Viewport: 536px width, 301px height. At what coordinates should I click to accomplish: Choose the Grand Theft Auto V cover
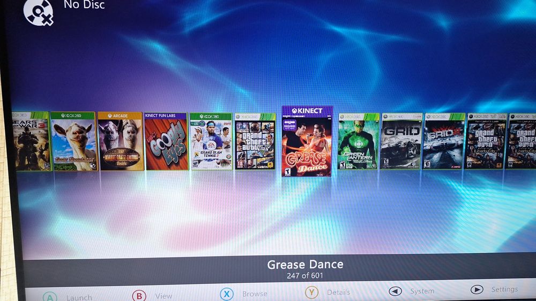[255, 141]
